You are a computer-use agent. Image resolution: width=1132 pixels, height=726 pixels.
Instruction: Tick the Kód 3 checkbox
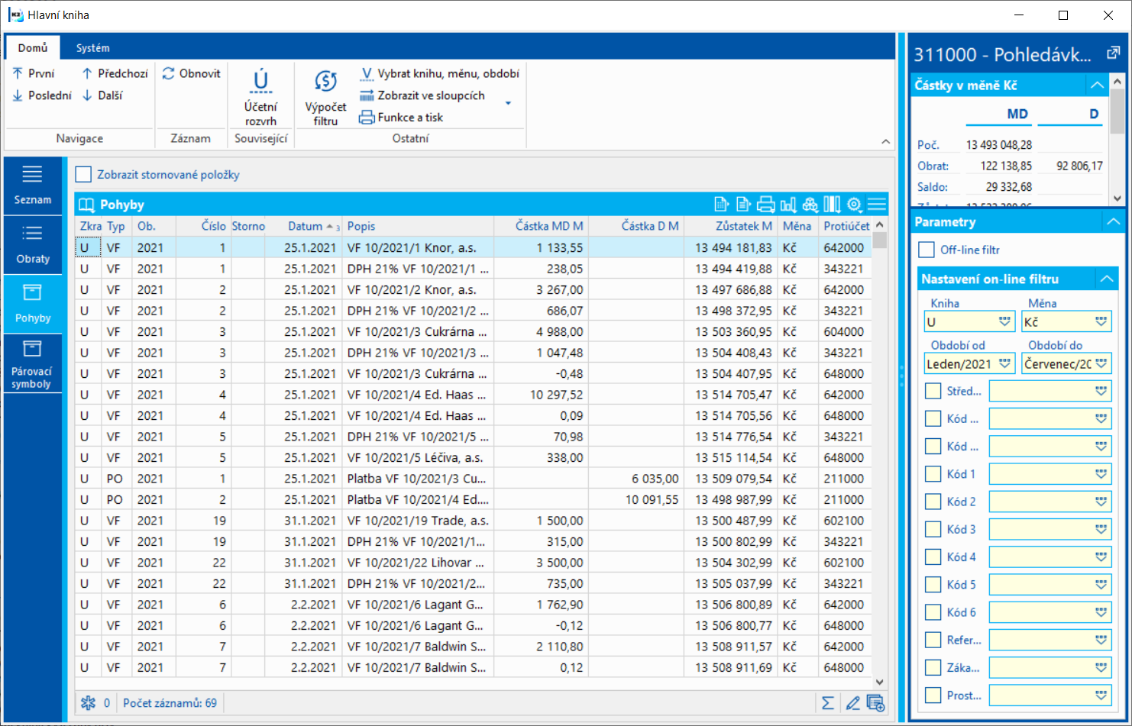(933, 529)
